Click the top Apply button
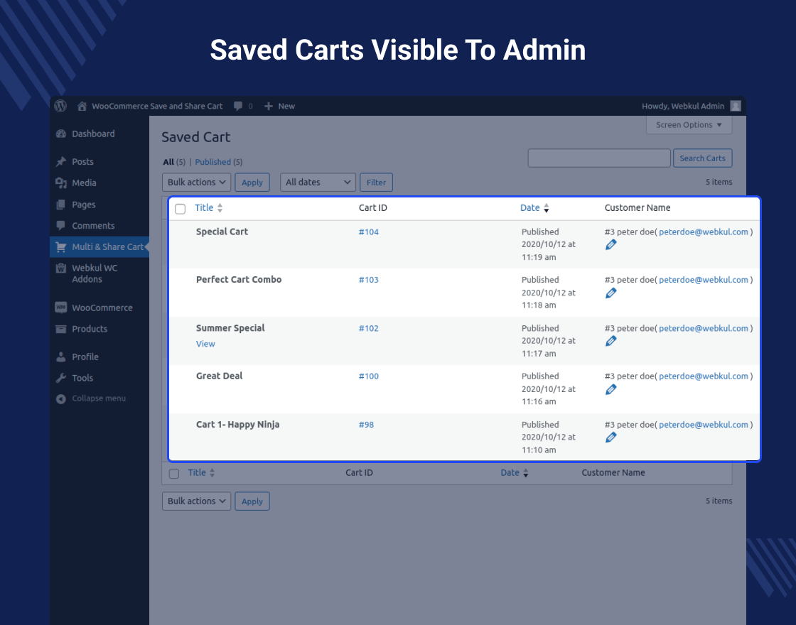The width and height of the screenshot is (796, 625). (x=252, y=183)
